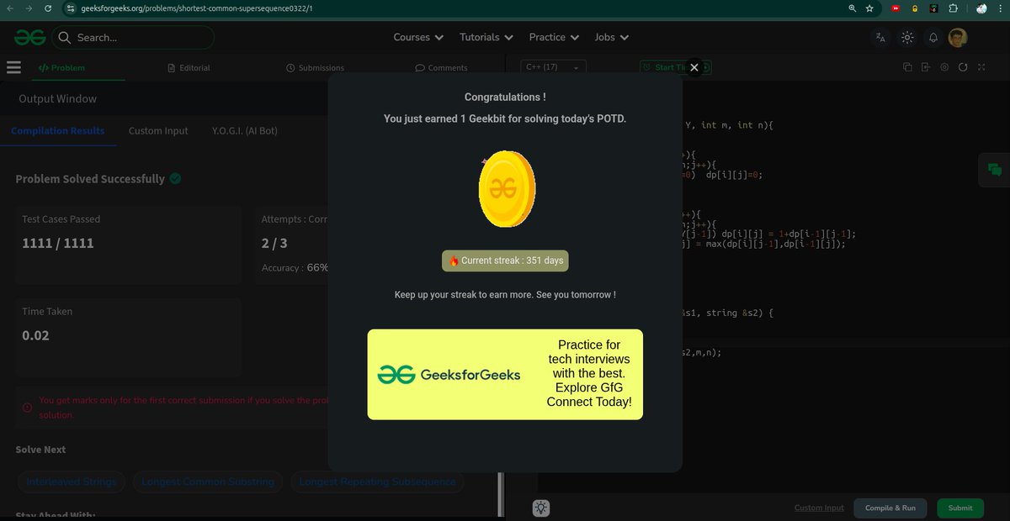
Task: Expand the Practice dropdown menu
Action: click(554, 37)
